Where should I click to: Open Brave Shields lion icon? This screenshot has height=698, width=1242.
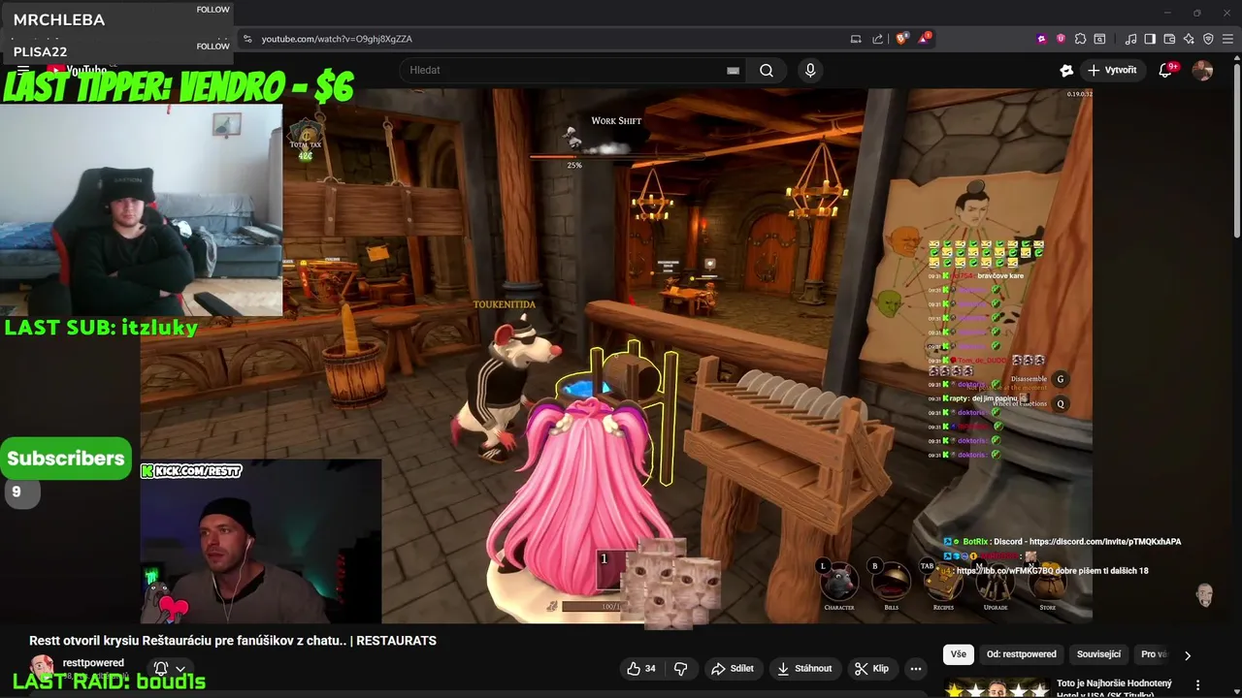pos(901,39)
